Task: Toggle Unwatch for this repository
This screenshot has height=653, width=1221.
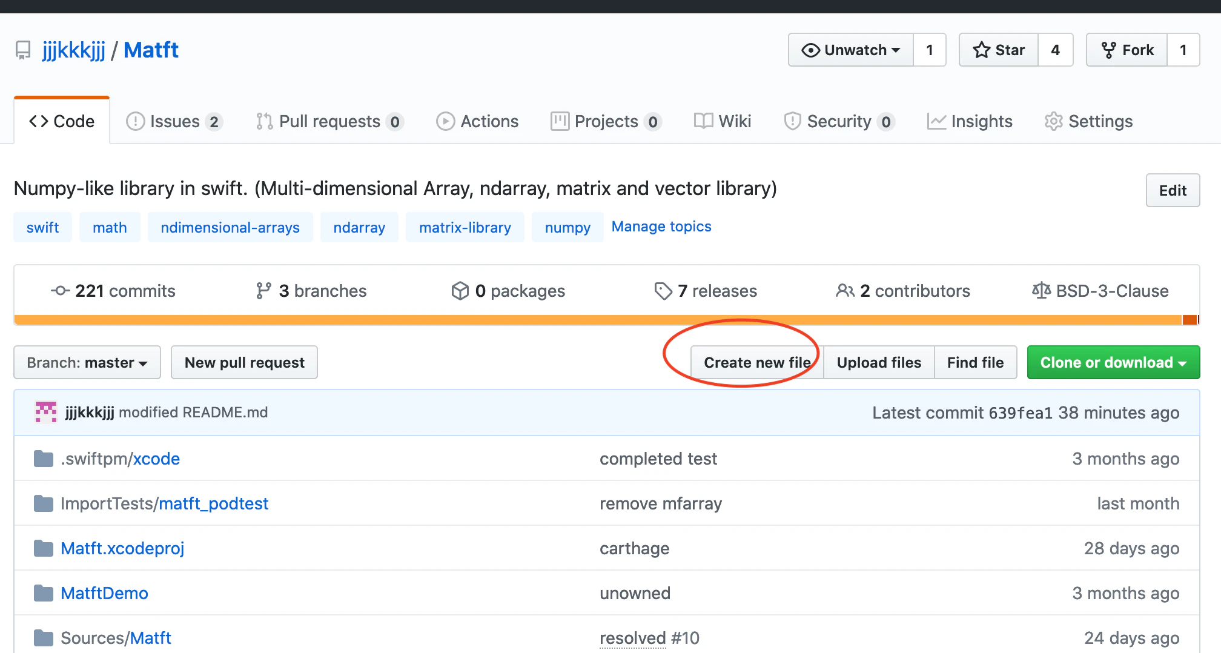Action: pos(851,50)
